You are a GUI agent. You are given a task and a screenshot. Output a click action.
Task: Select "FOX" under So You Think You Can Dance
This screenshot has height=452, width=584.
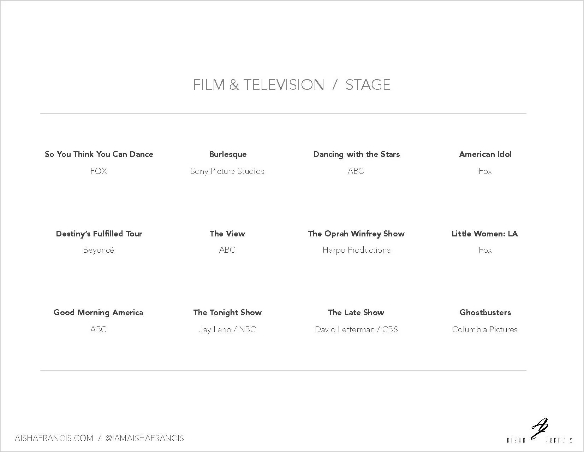pyautogui.click(x=99, y=171)
